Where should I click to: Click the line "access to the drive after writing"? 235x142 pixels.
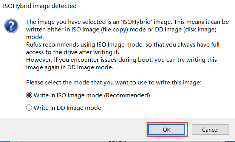(x=73, y=52)
